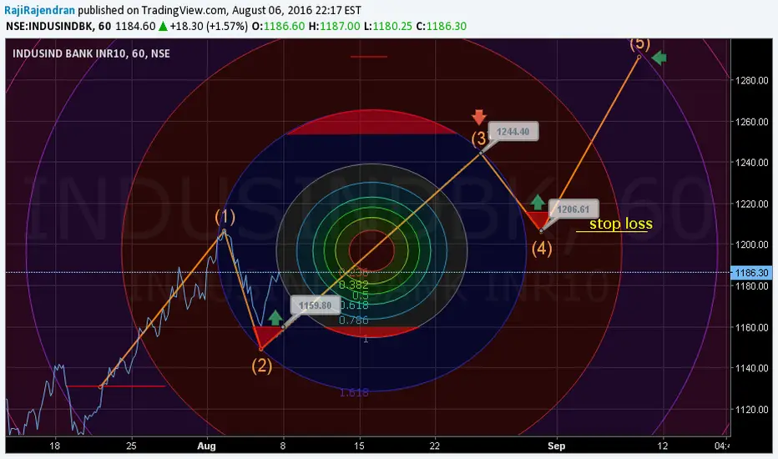Click the close value C:1186.30
Viewport: 778px width, 459px height.
441,27
